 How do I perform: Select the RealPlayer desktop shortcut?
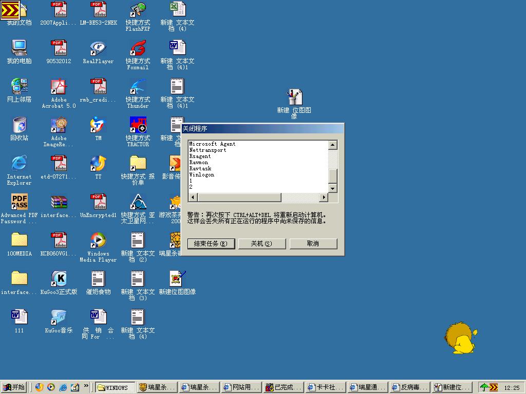(98, 51)
